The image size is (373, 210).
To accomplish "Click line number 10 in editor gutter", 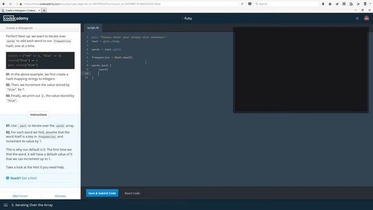I will [x=87, y=73].
